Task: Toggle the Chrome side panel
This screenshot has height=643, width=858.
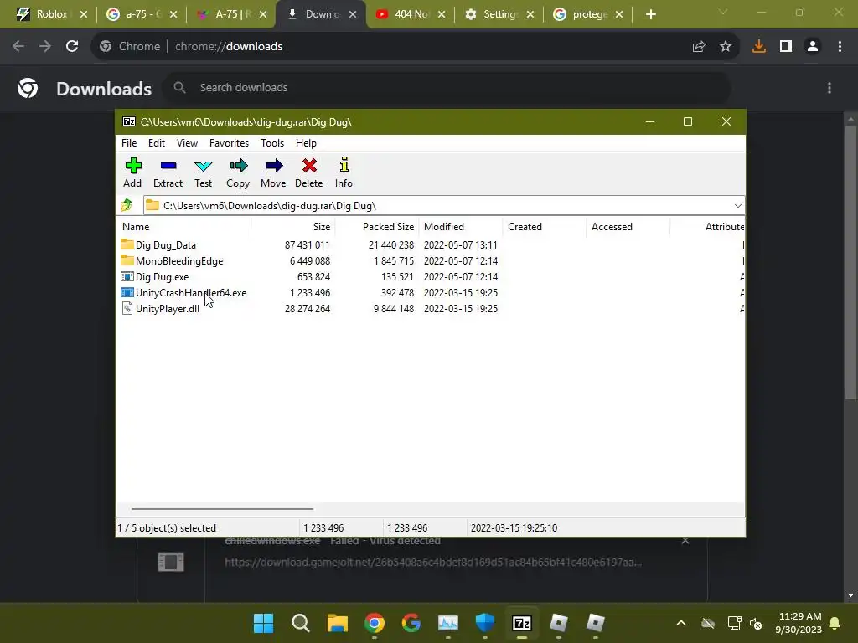Action: (786, 47)
